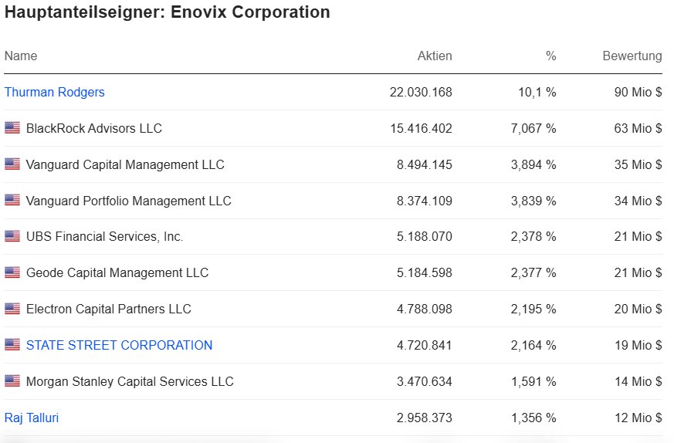Select Morgan Stanley Capital Services LLC name
This screenshot has width=674, height=443.
point(130,381)
